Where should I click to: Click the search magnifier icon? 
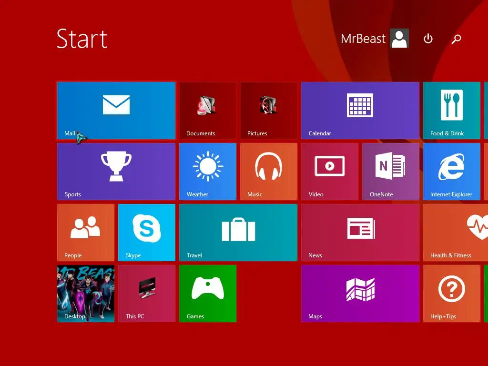[456, 39]
